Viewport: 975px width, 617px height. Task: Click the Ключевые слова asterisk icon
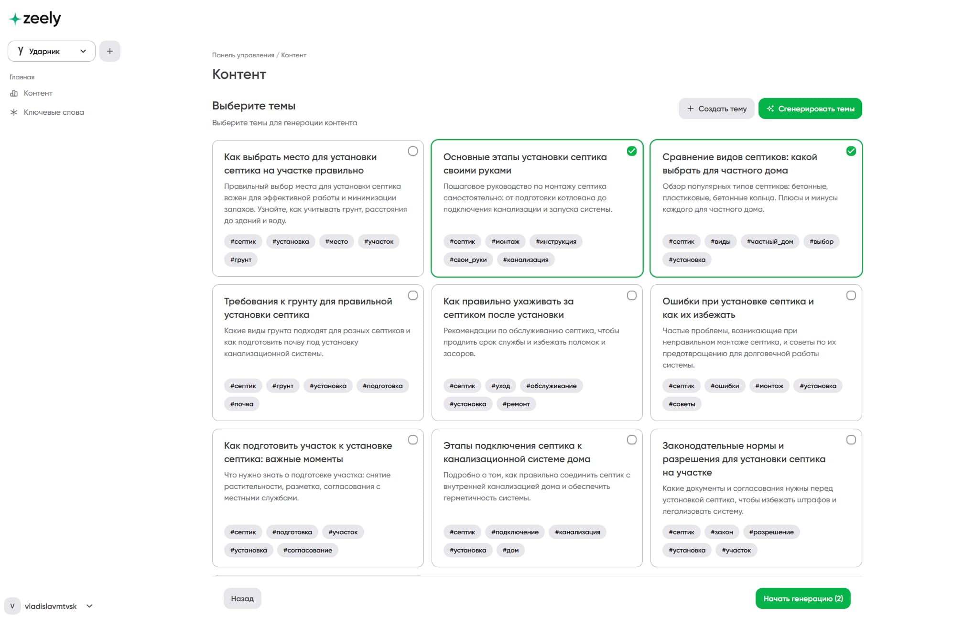pos(14,112)
